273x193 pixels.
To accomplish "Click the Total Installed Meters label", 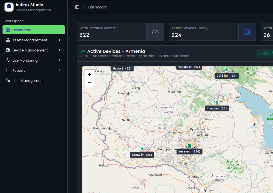I will pos(98,28).
